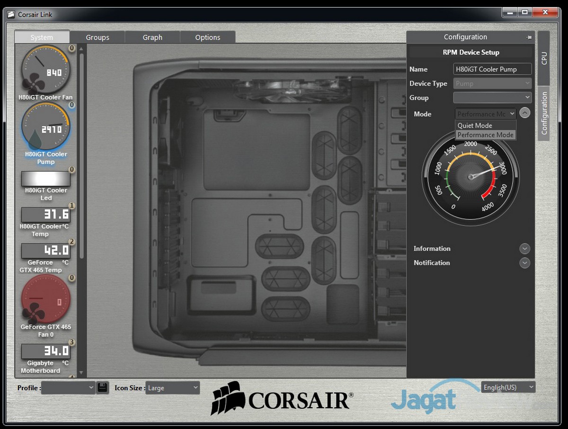Select the H80iGT Cooler Fan gauge

pyautogui.click(x=45, y=70)
